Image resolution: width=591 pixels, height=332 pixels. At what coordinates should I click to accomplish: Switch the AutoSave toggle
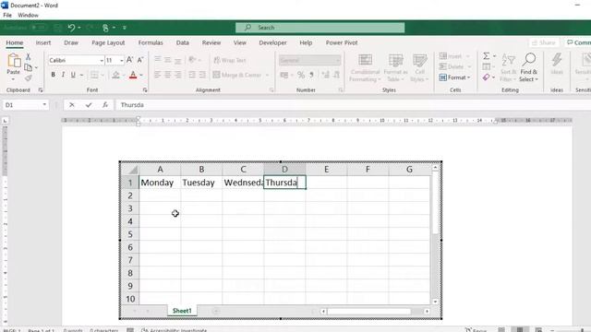[x=37, y=28]
